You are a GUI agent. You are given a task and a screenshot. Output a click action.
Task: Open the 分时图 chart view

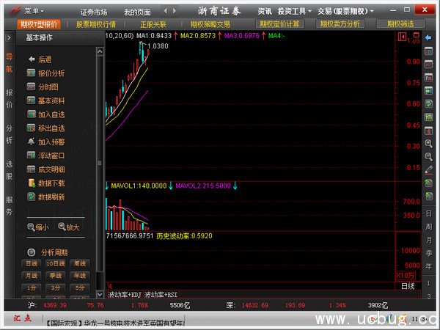43,87
